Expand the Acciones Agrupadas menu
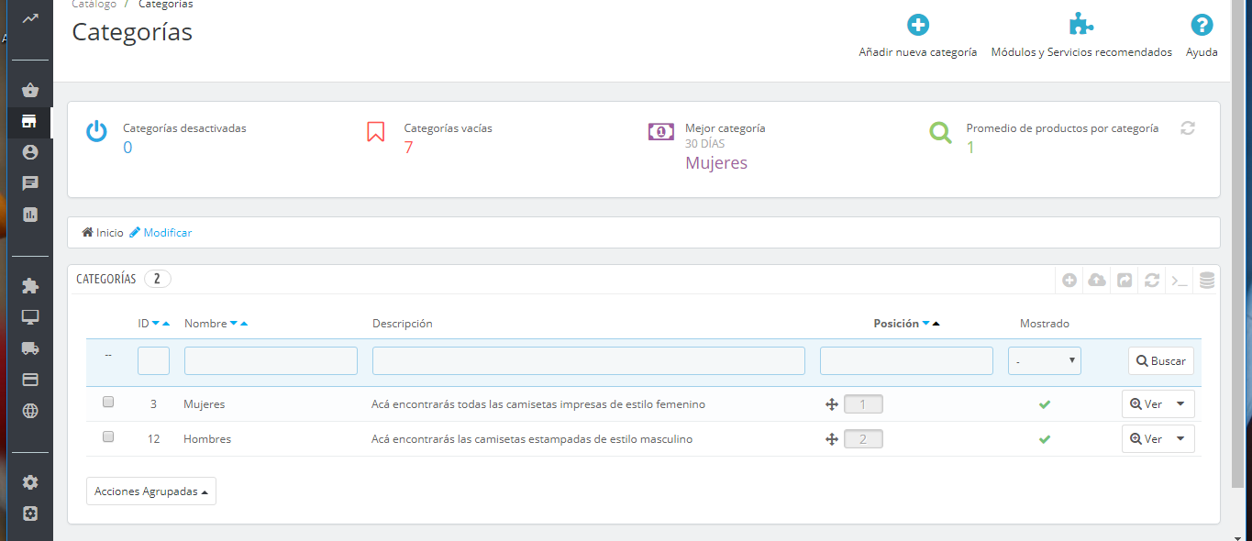Image resolution: width=1252 pixels, height=541 pixels. pyautogui.click(x=151, y=491)
